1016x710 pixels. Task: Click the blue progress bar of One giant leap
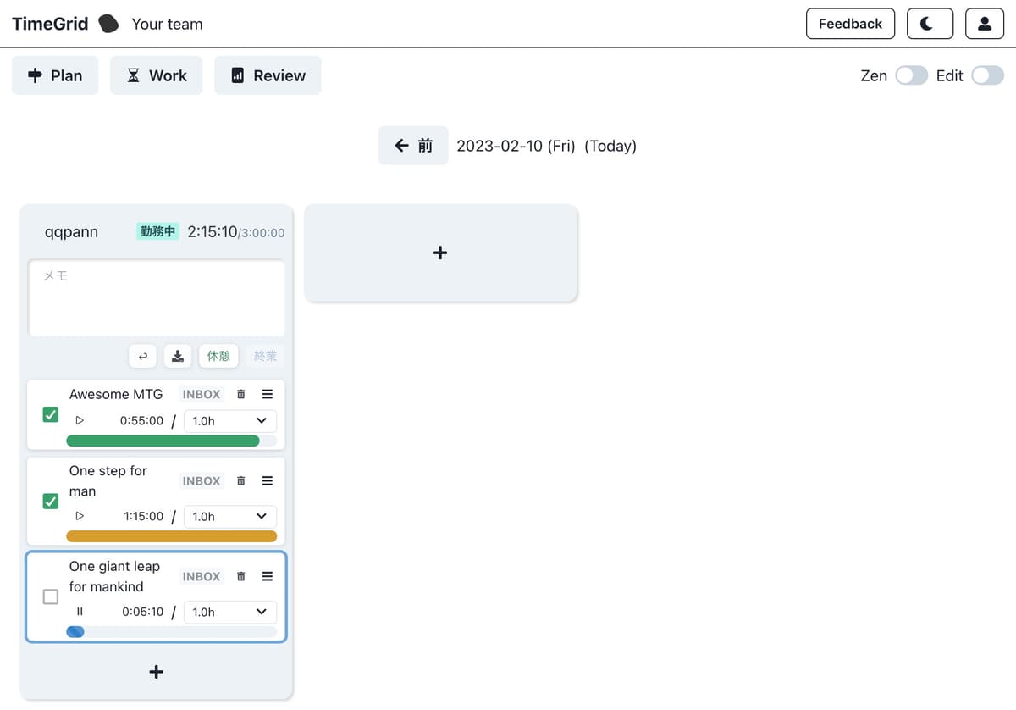75,631
